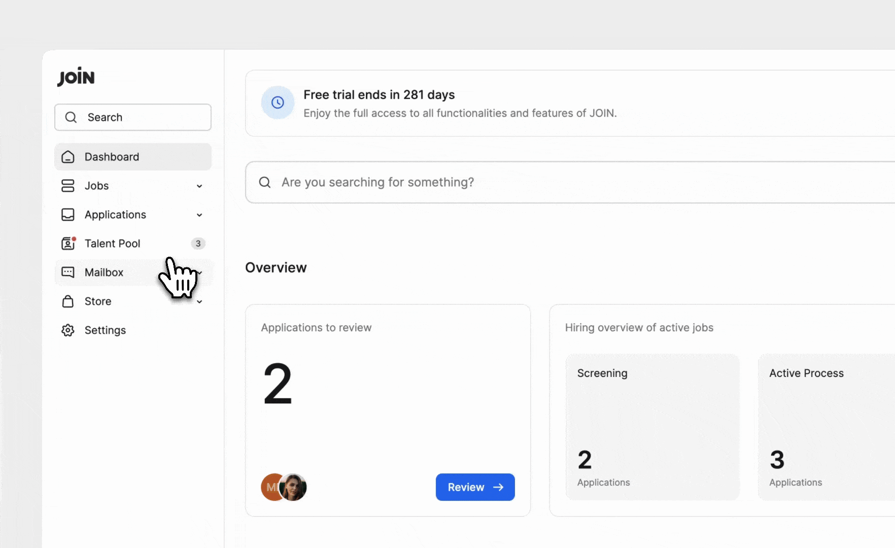895x548 pixels.
Task: Click the applicant photo avatar
Action: pos(294,487)
